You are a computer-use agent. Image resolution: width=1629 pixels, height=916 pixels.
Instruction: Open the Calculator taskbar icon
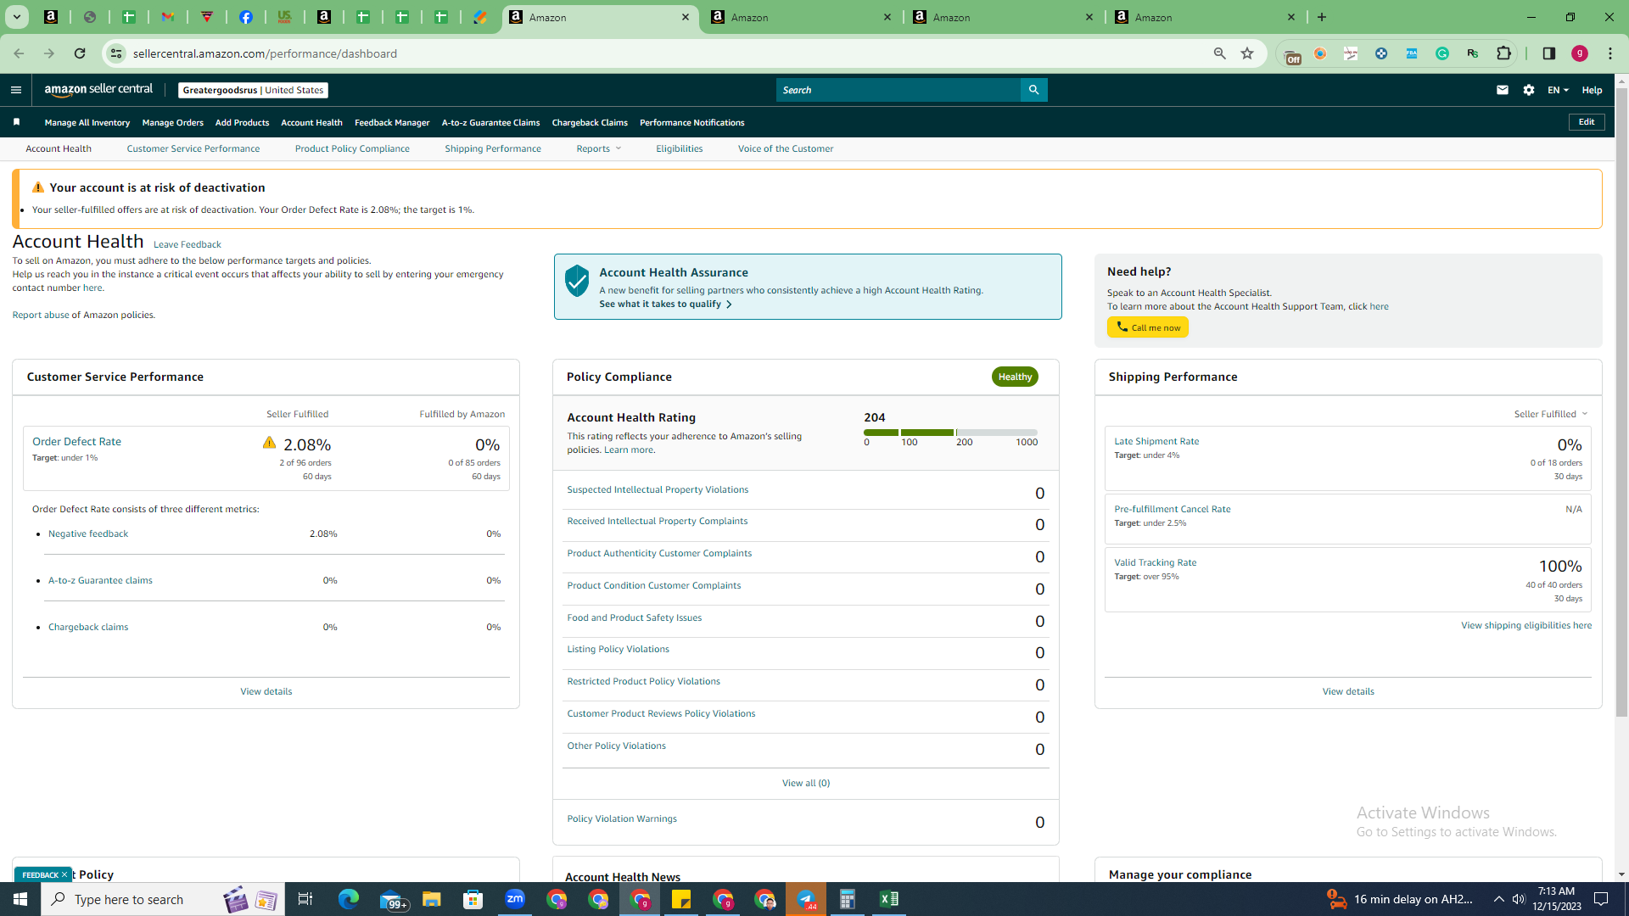tap(848, 899)
